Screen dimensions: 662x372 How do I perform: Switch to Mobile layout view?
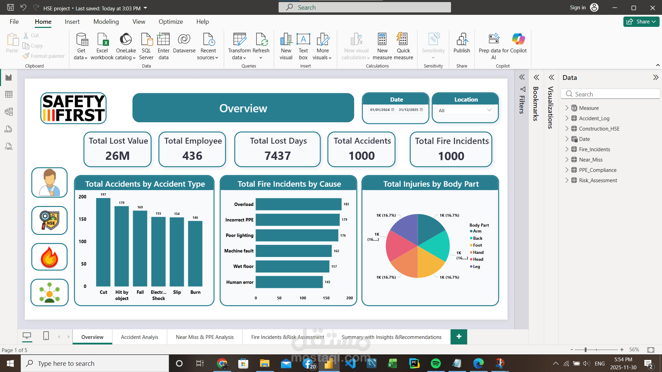point(45,336)
